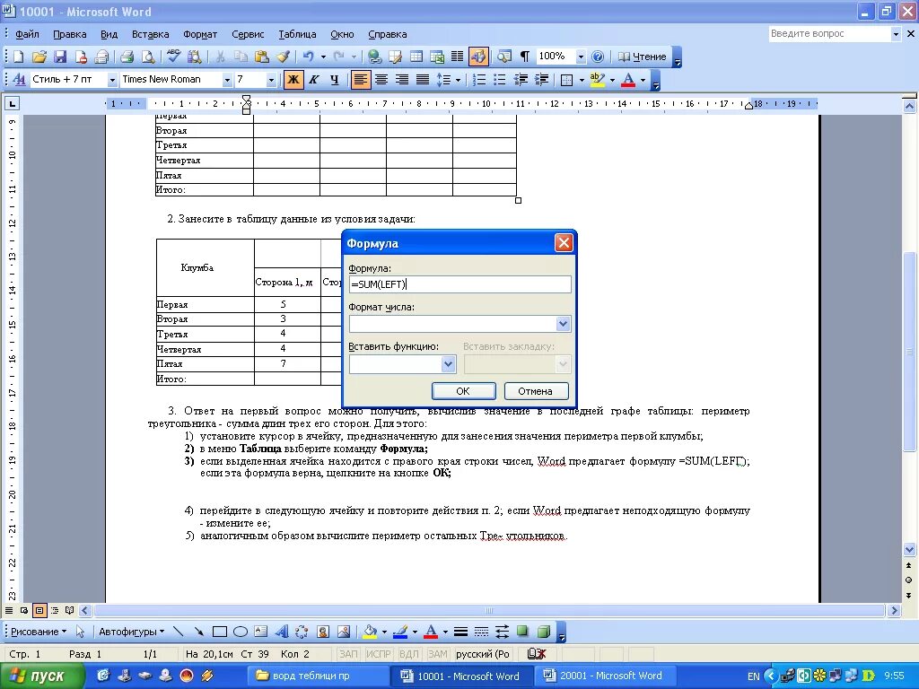Open the font size dropdown
Screen dimensions: 919x689
[271, 80]
